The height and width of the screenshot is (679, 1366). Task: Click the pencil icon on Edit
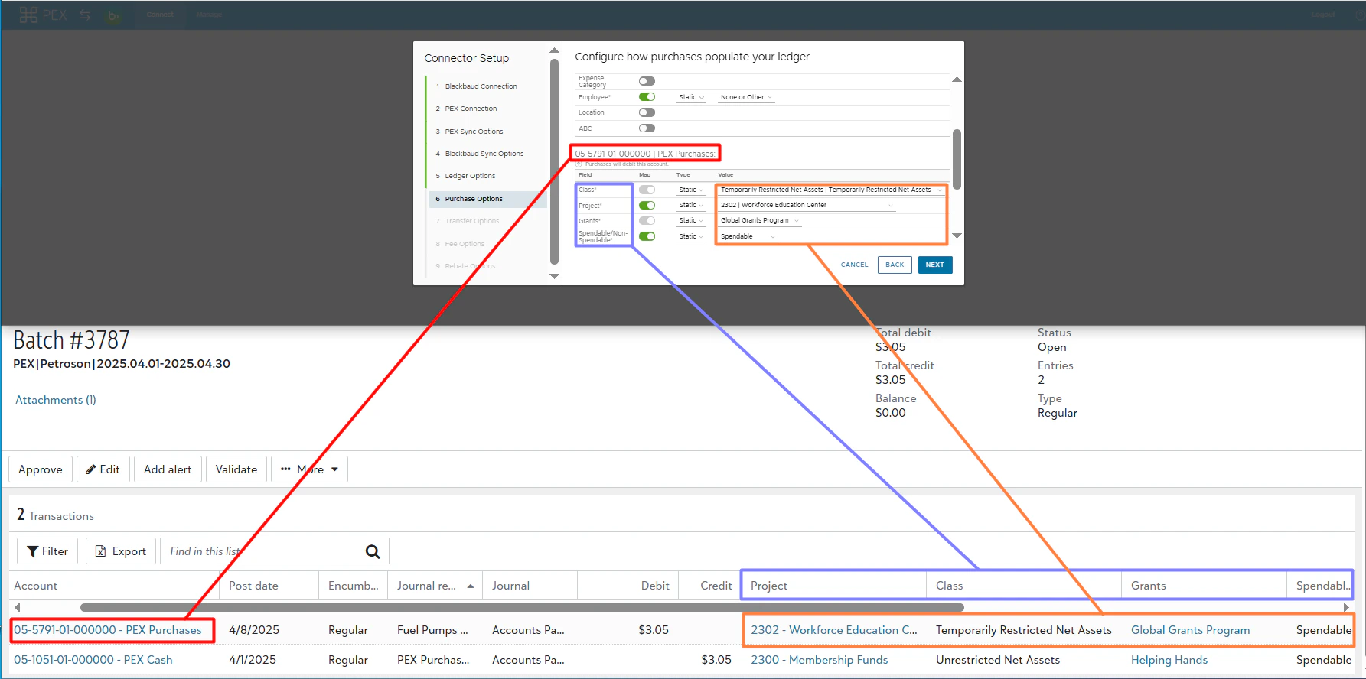(91, 469)
